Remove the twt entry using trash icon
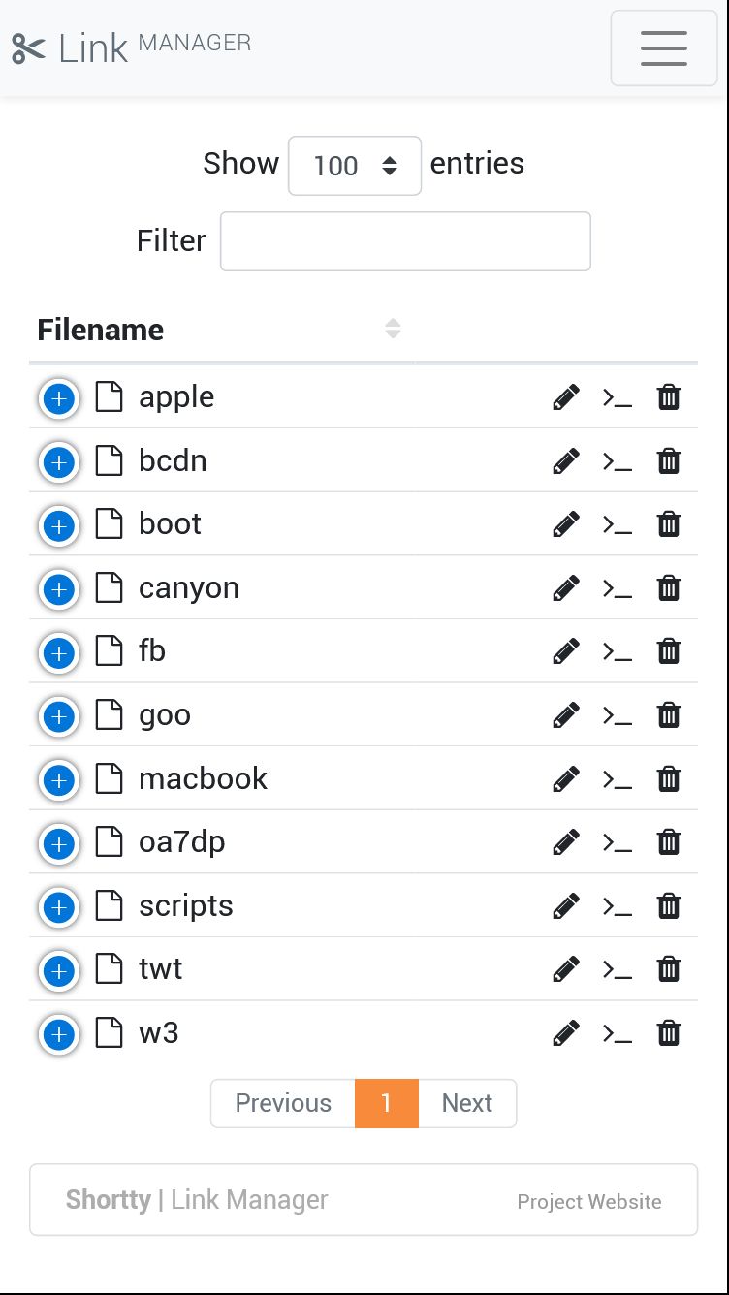 pyautogui.click(x=669, y=969)
